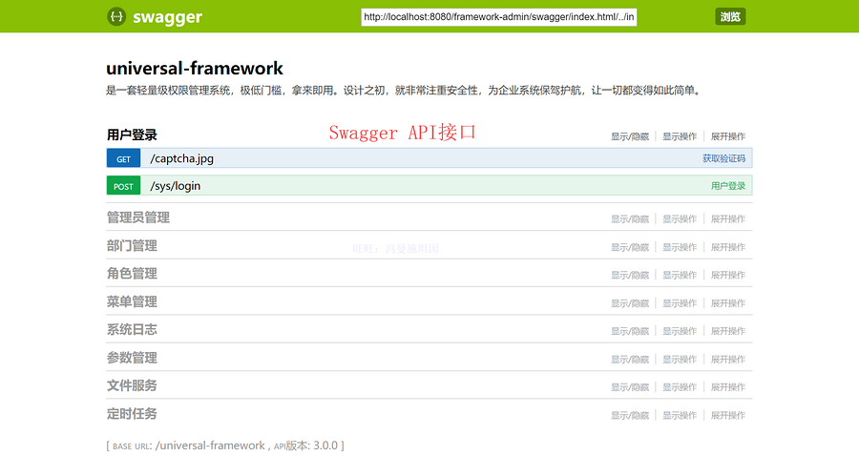Click 显示操作 for 角色管理

coord(680,275)
